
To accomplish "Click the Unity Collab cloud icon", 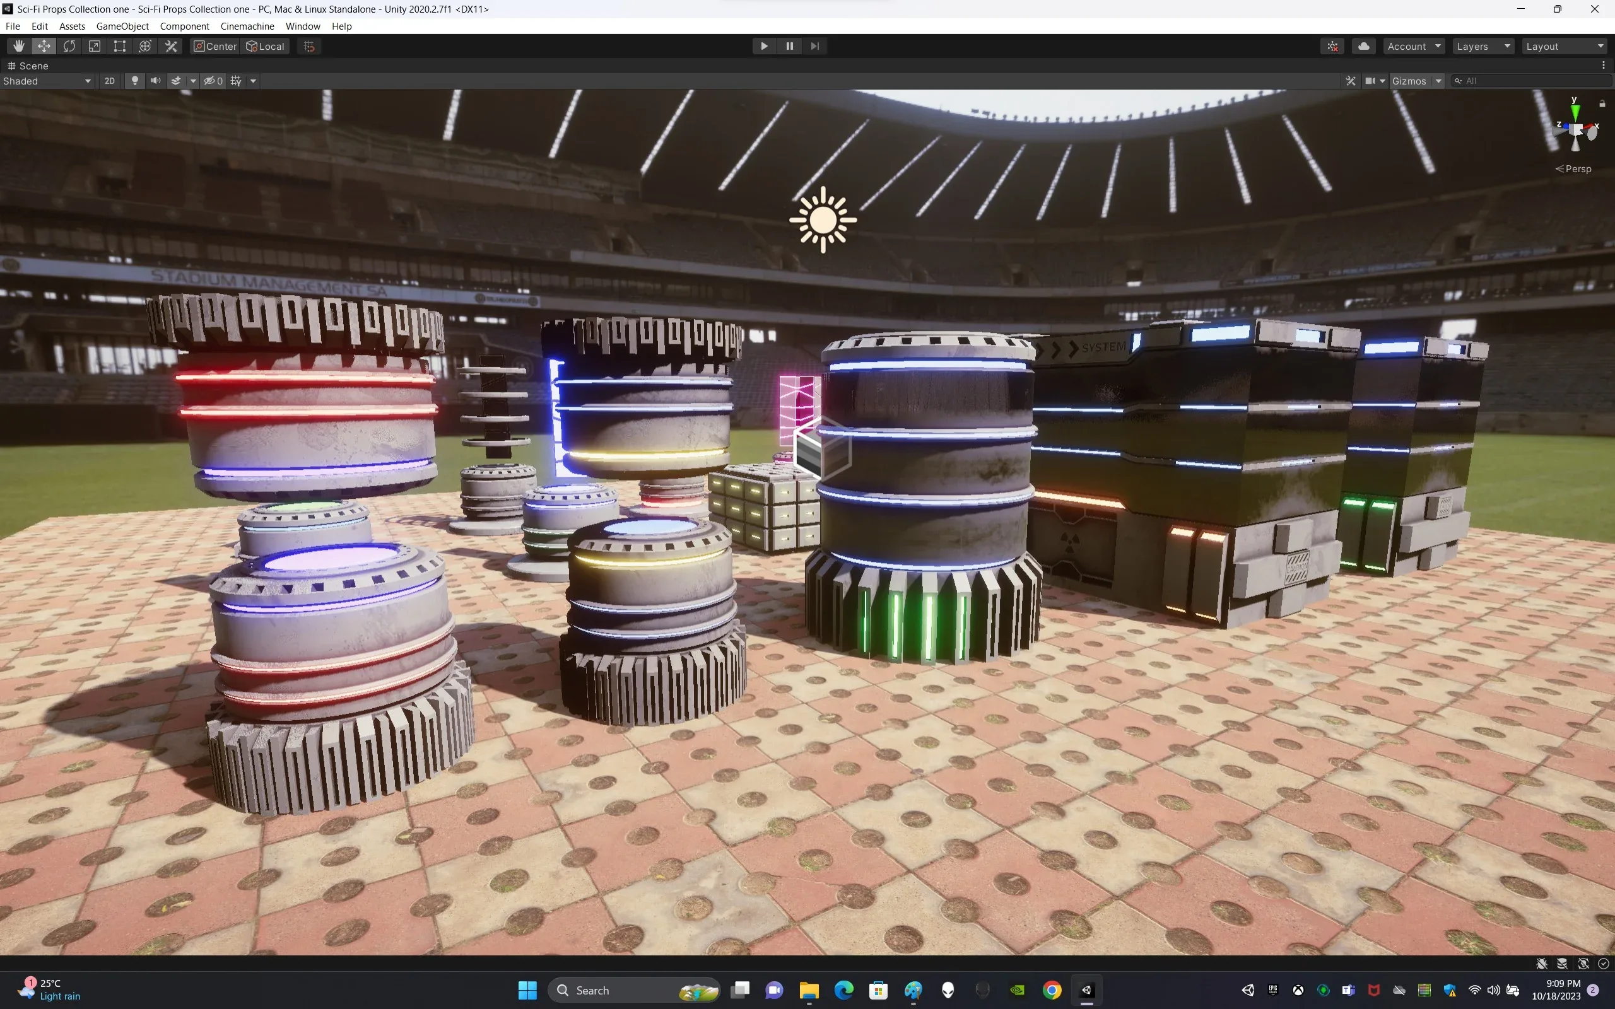I will pyautogui.click(x=1363, y=46).
